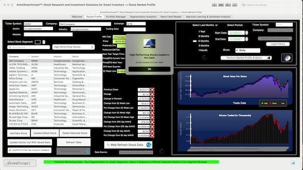Click the green status message bar
This screenshot has width=303, height=170.
(x=131, y=162)
